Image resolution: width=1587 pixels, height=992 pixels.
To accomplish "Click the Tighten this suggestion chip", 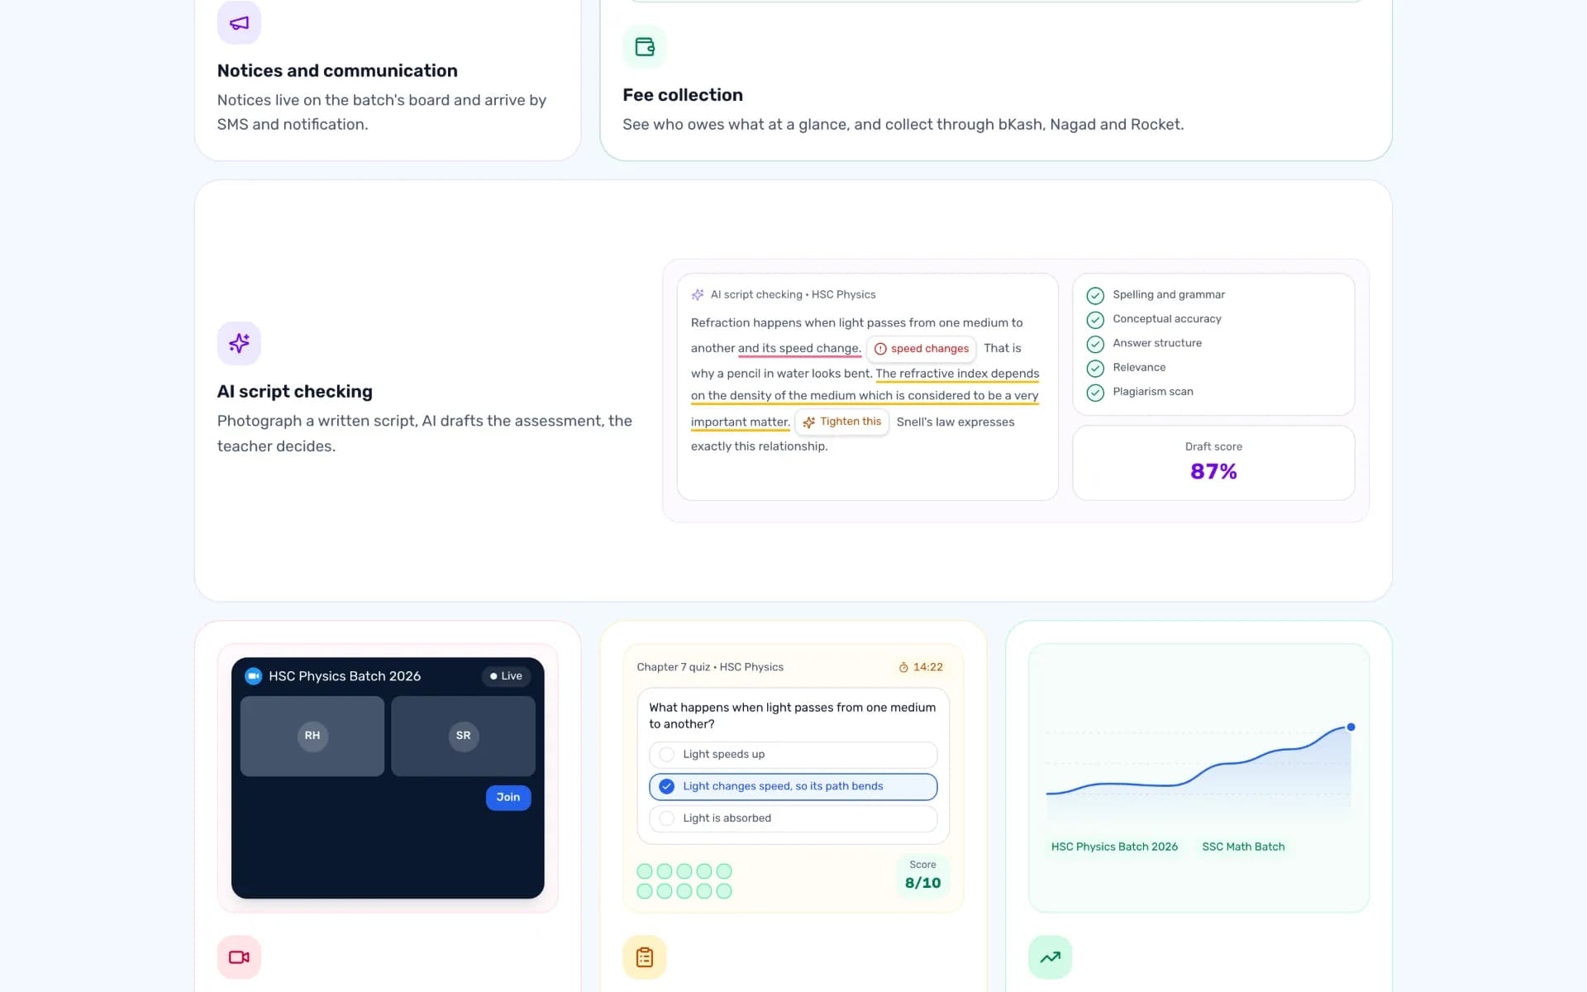I will 841,422.
